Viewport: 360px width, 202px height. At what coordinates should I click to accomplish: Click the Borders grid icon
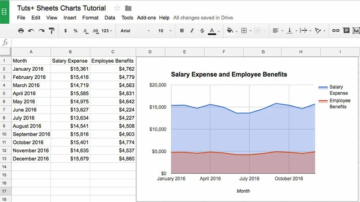pos(244,30)
